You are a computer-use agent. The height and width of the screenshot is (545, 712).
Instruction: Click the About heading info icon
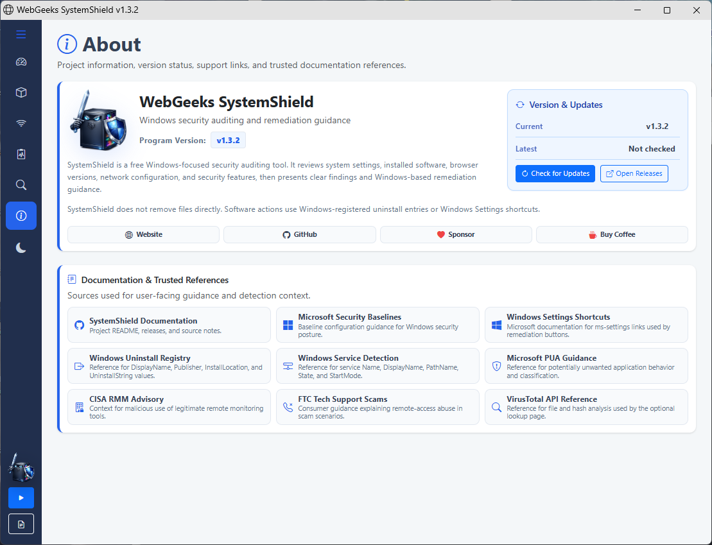[x=67, y=44]
